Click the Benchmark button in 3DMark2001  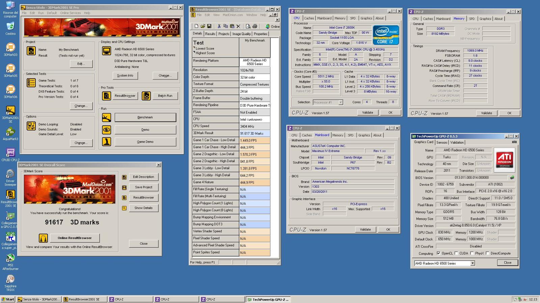[x=145, y=117]
